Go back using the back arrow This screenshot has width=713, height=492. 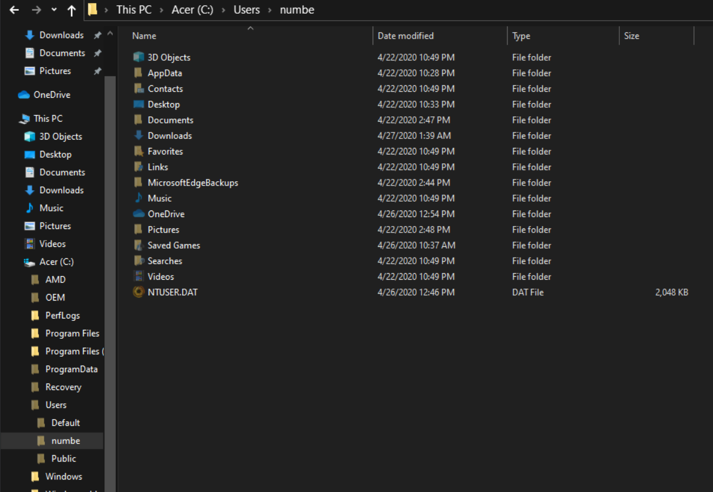14,10
